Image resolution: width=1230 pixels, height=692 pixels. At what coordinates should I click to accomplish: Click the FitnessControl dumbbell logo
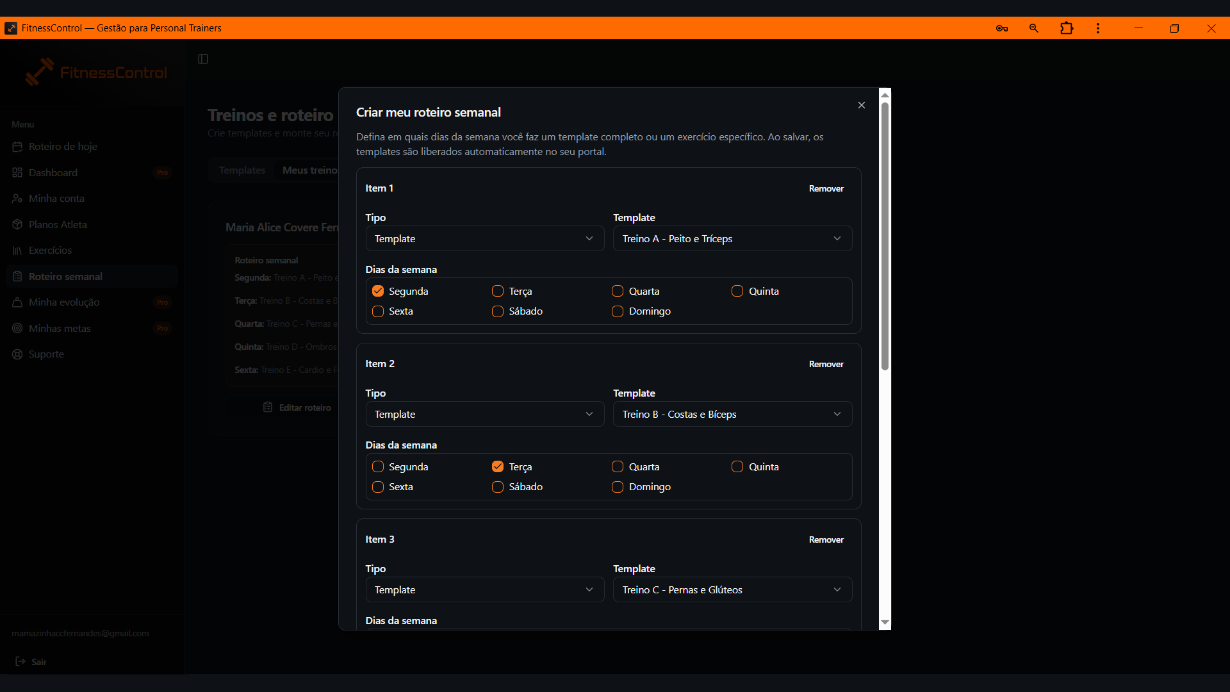[40, 72]
